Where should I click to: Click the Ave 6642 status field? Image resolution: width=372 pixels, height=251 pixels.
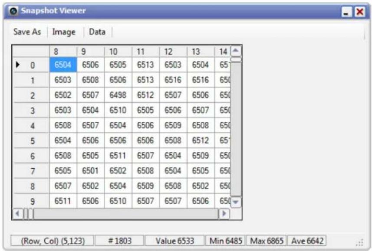pyautogui.click(x=307, y=241)
